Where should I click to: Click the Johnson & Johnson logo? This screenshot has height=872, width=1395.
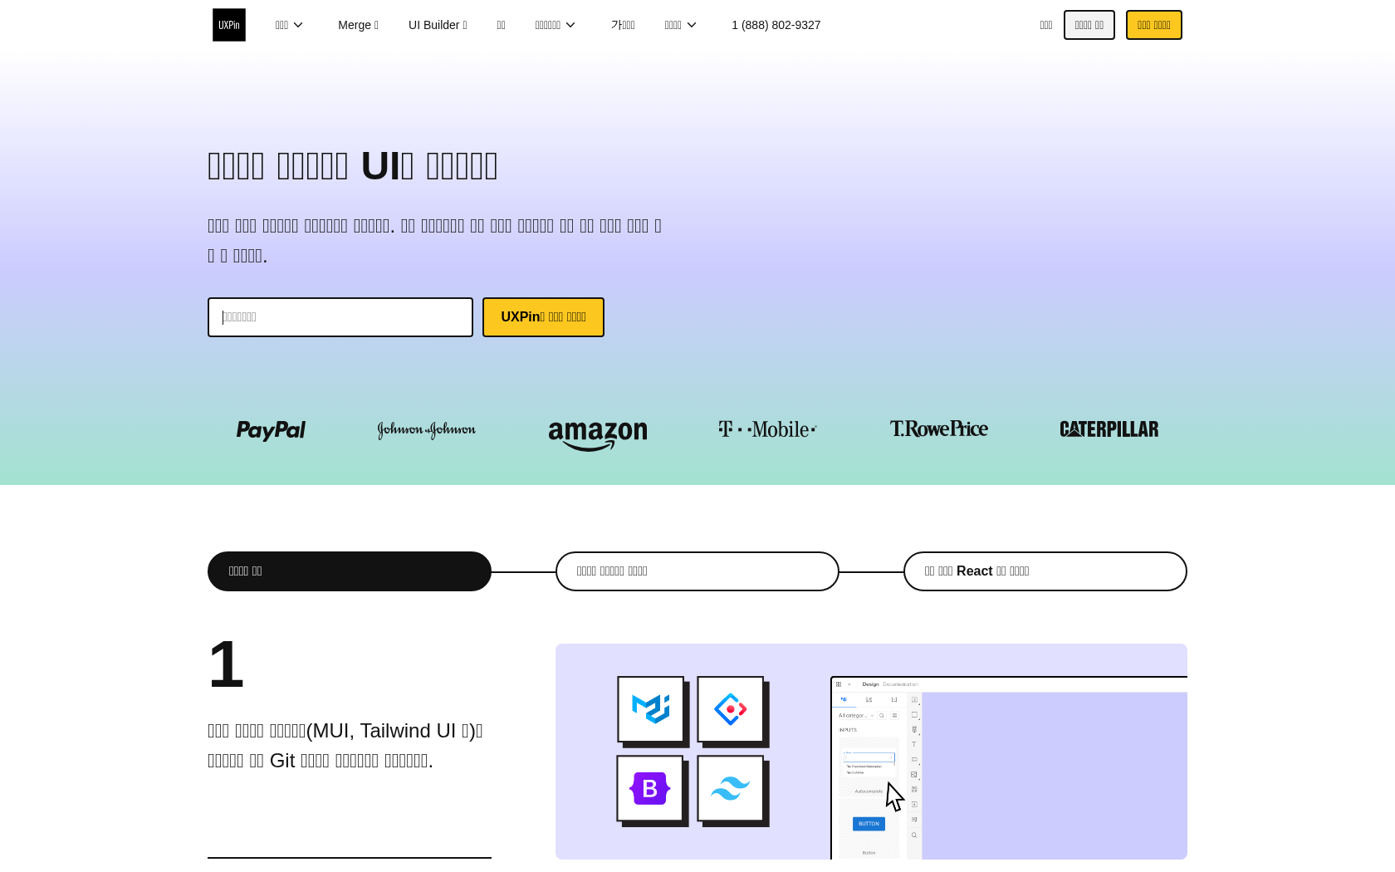pos(427,430)
